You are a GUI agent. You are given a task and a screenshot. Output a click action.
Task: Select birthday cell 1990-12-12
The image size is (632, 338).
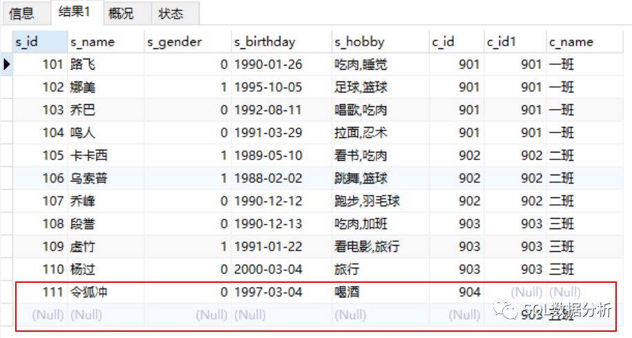281,201
